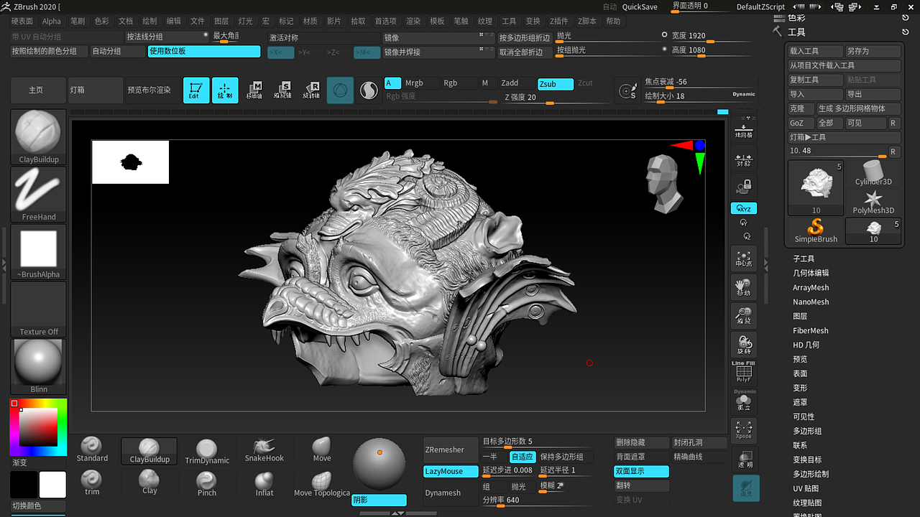Select the SimpleBrush tool thumbnail
Image resolution: width=920 pixels, height=517 pixels.
coord(816,230)
